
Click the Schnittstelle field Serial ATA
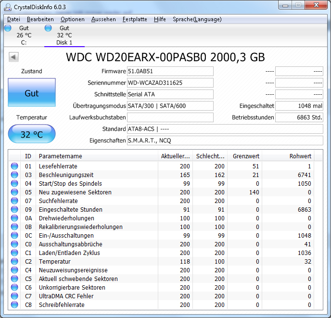(170, 94)
